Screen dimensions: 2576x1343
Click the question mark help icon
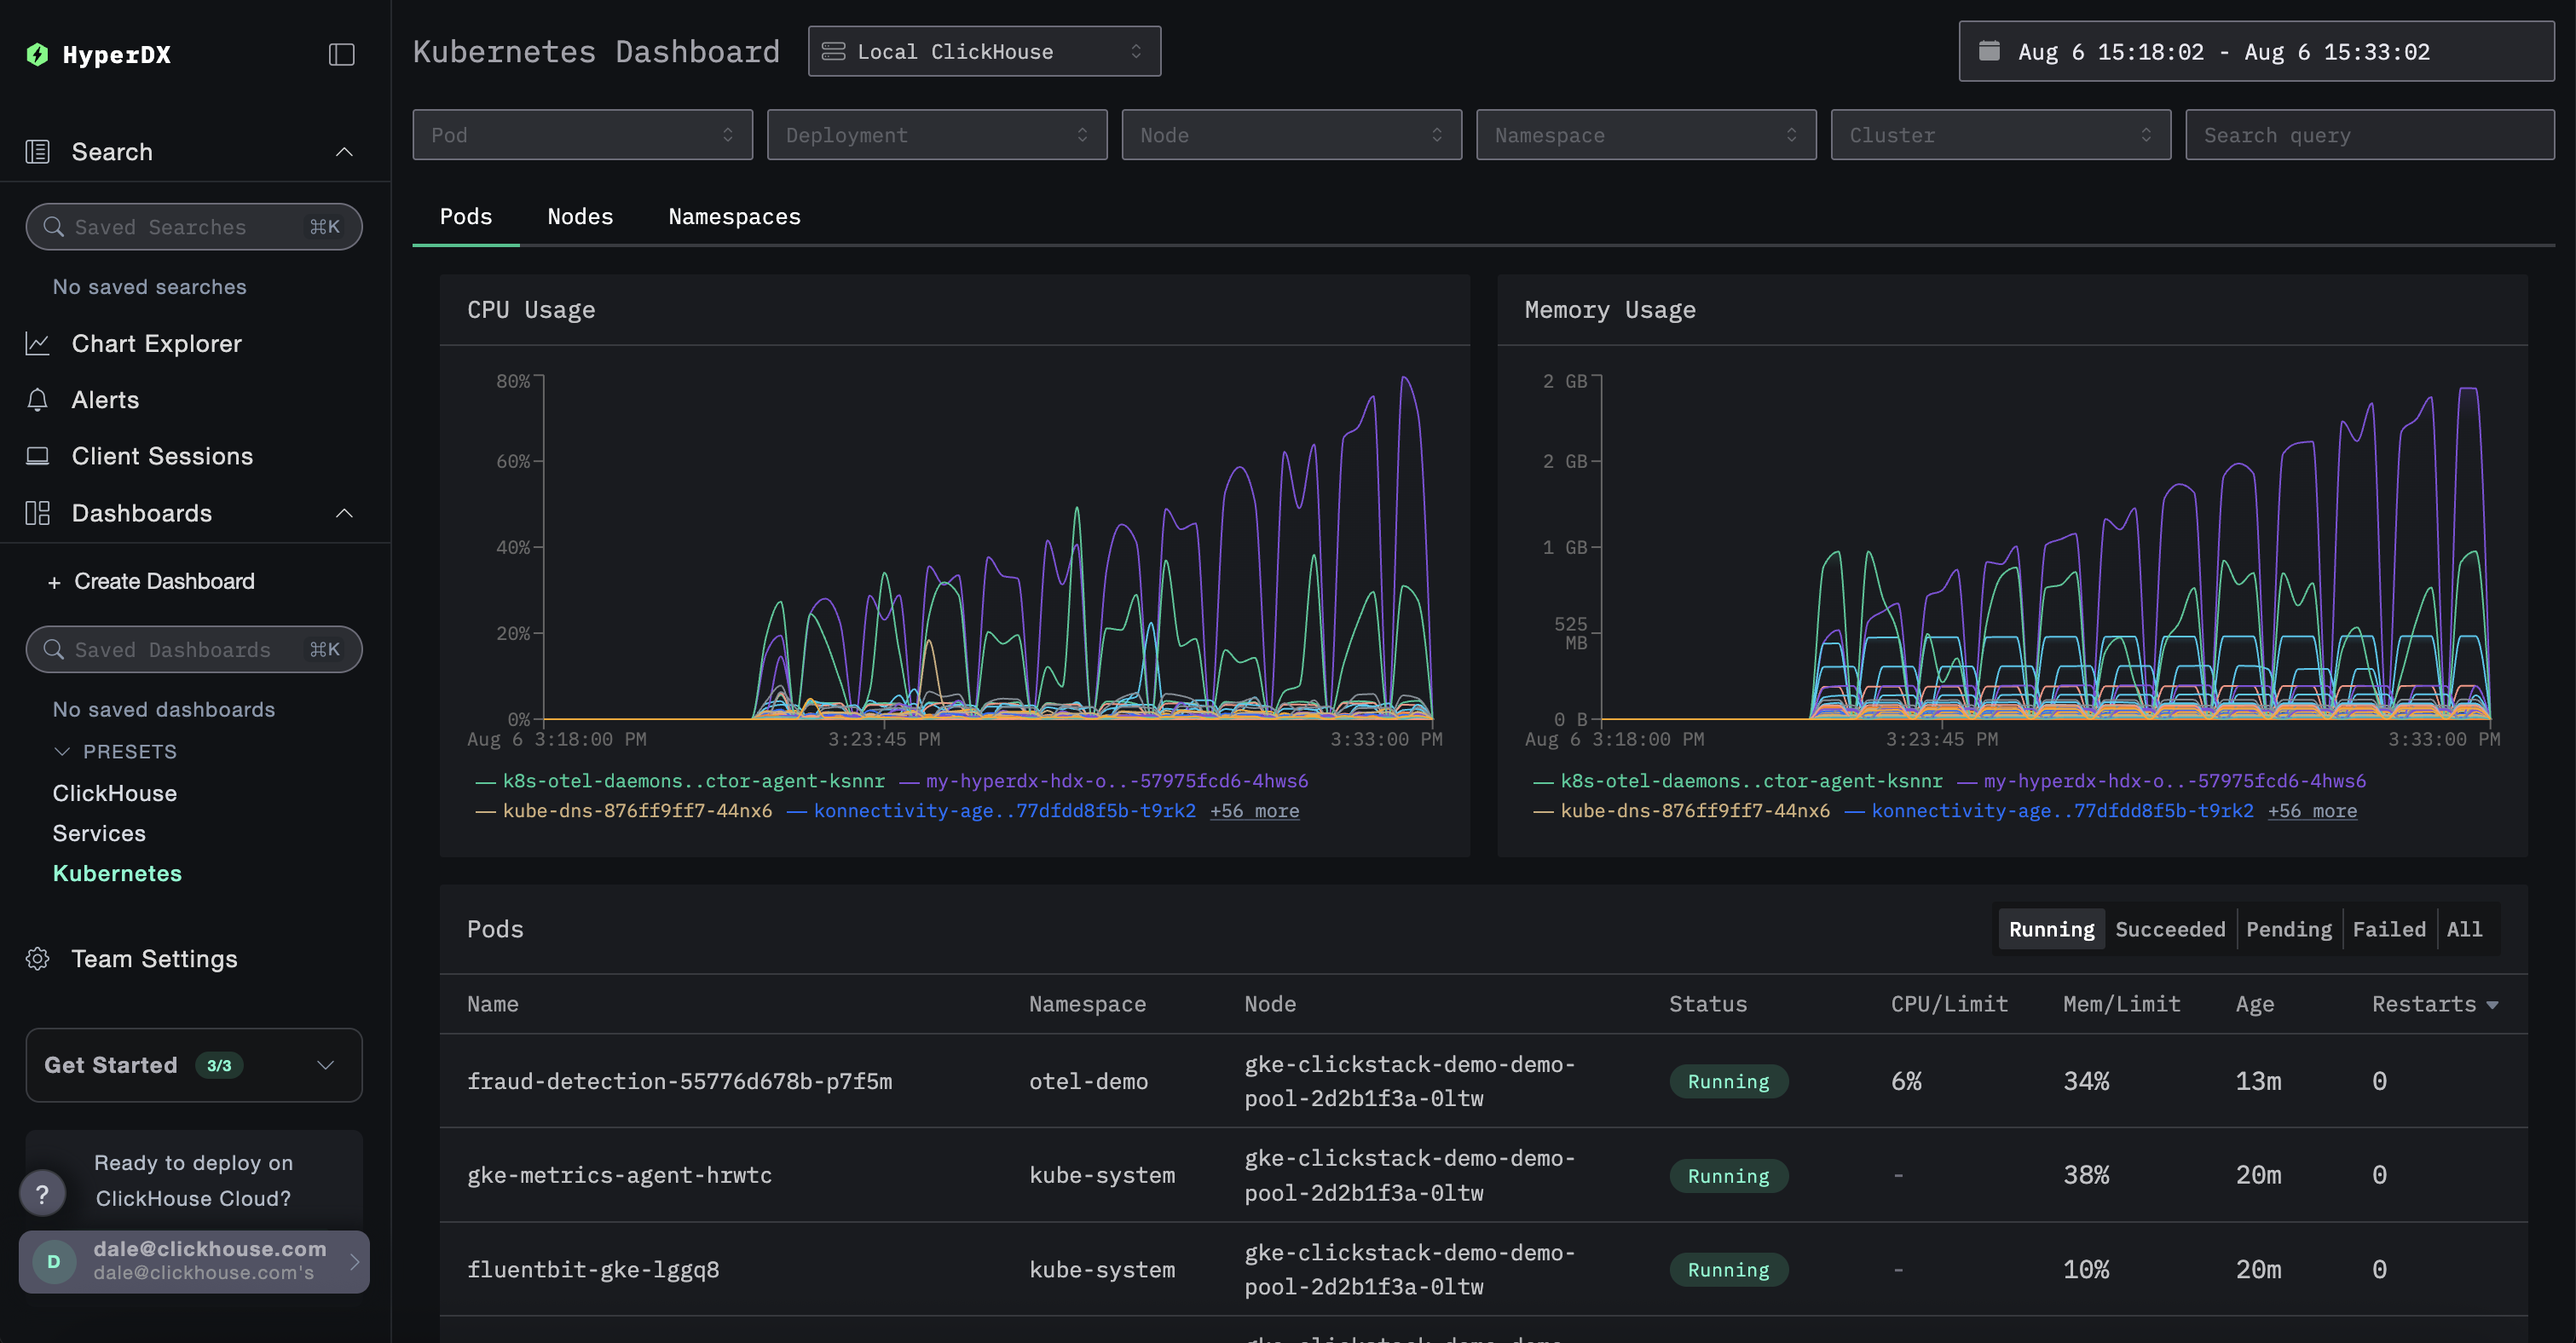tap(41, 1193)
